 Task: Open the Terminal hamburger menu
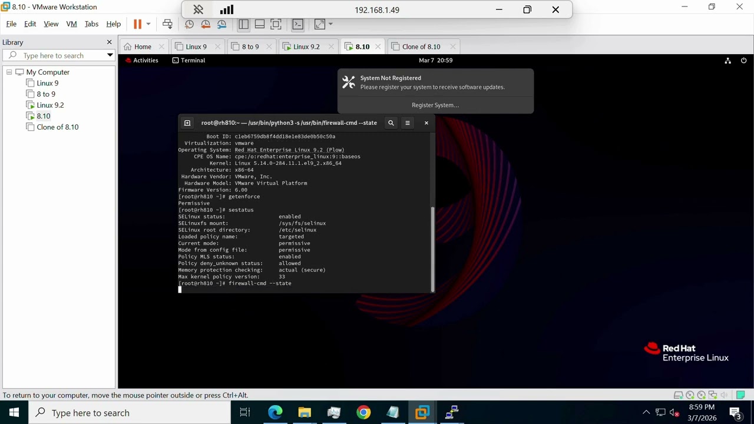[x=408, y=122]
